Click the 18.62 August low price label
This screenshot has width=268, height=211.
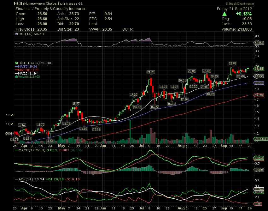[x=210, y=94]
